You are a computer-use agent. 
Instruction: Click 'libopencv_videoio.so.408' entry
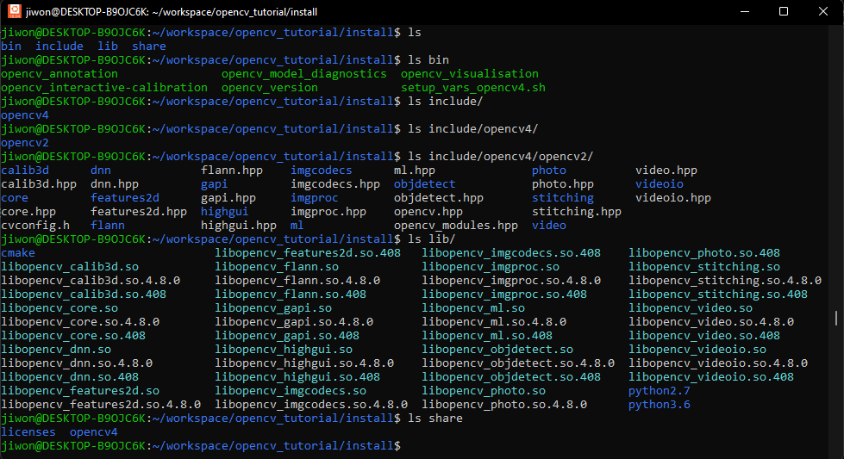click(711, 377)
